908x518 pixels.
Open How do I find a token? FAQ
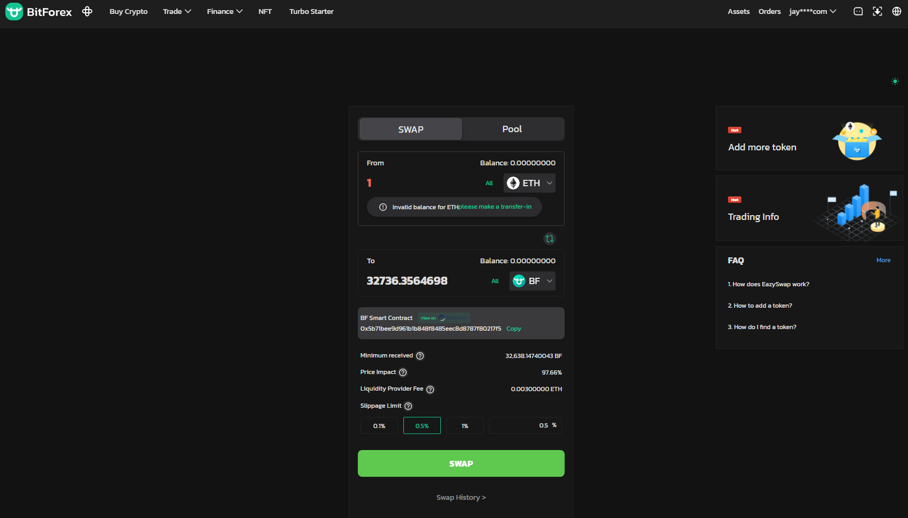pyautogui.click(x=762, y=327)
